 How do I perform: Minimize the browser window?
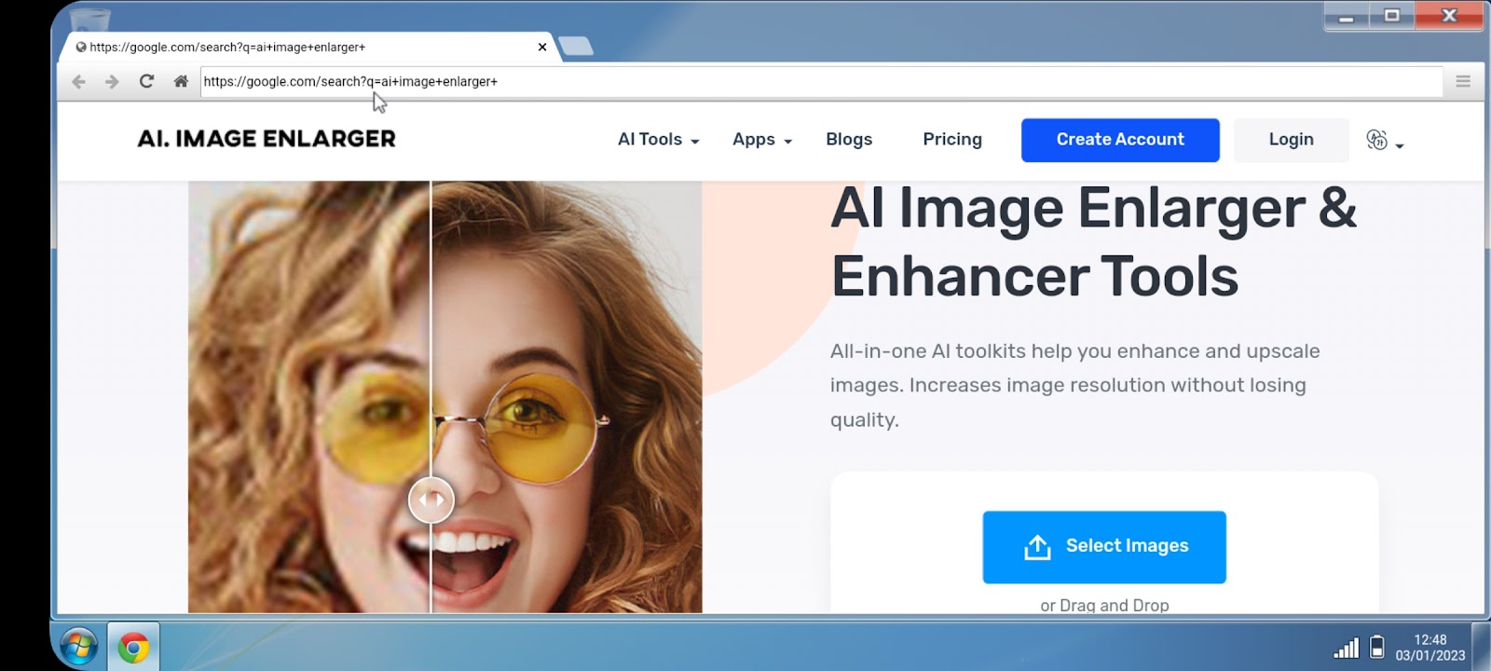point(1347,17)
